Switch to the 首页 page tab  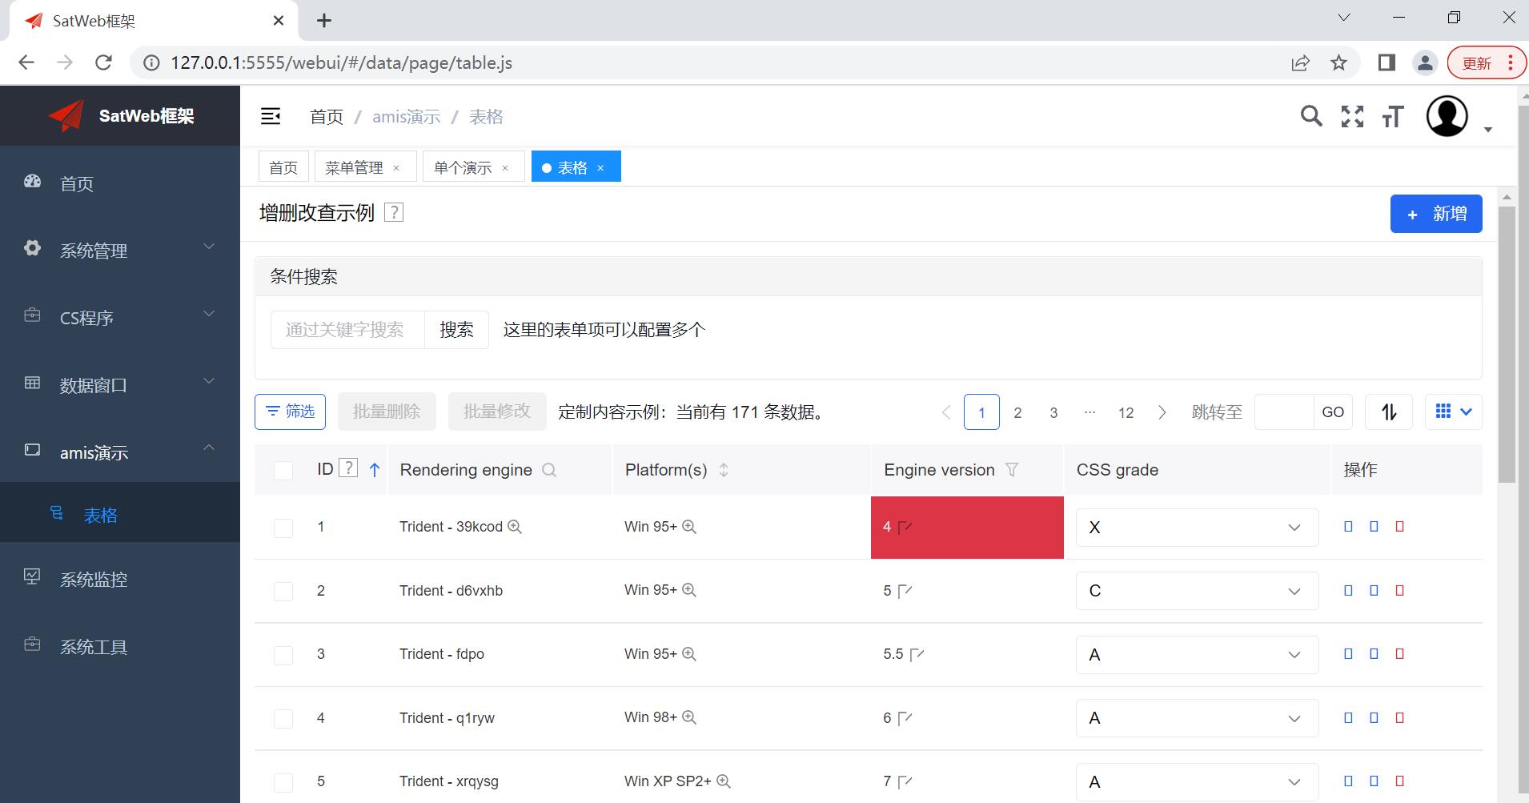[x=283, y=167]
